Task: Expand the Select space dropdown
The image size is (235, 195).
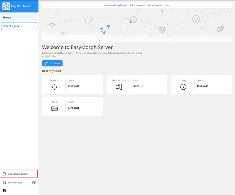Action: tap(19, 26)
